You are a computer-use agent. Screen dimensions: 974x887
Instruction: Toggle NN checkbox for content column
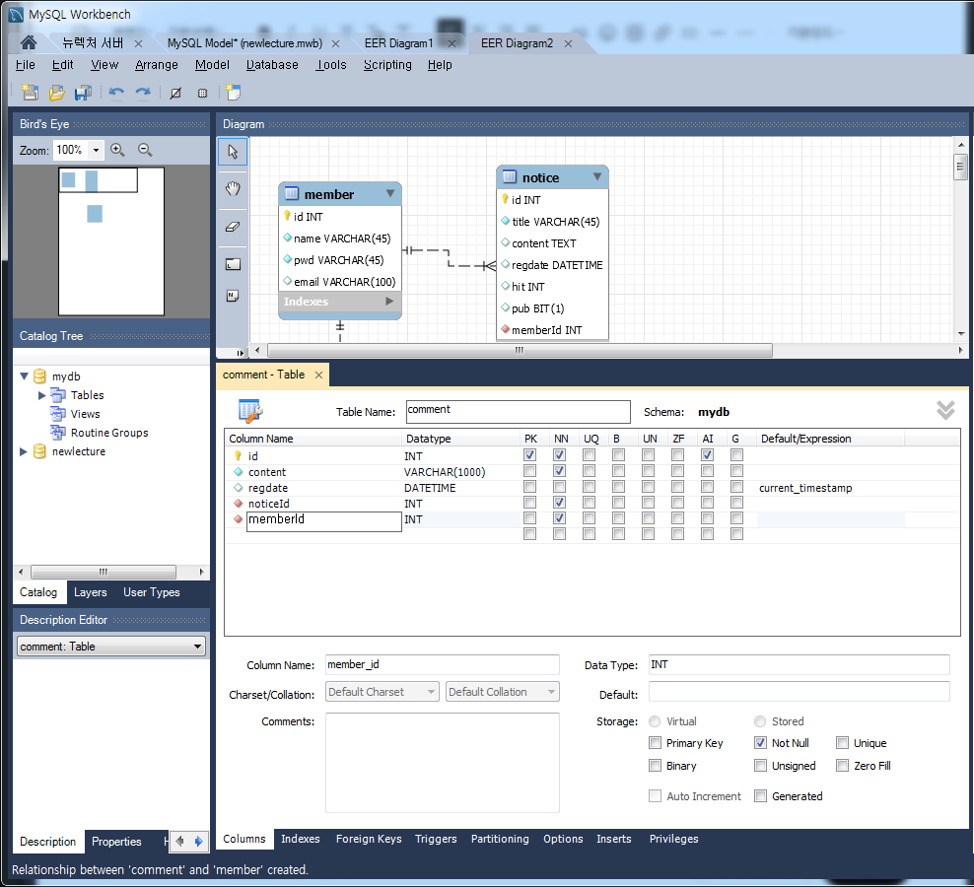pyautogui.click(x=560, y=471)
